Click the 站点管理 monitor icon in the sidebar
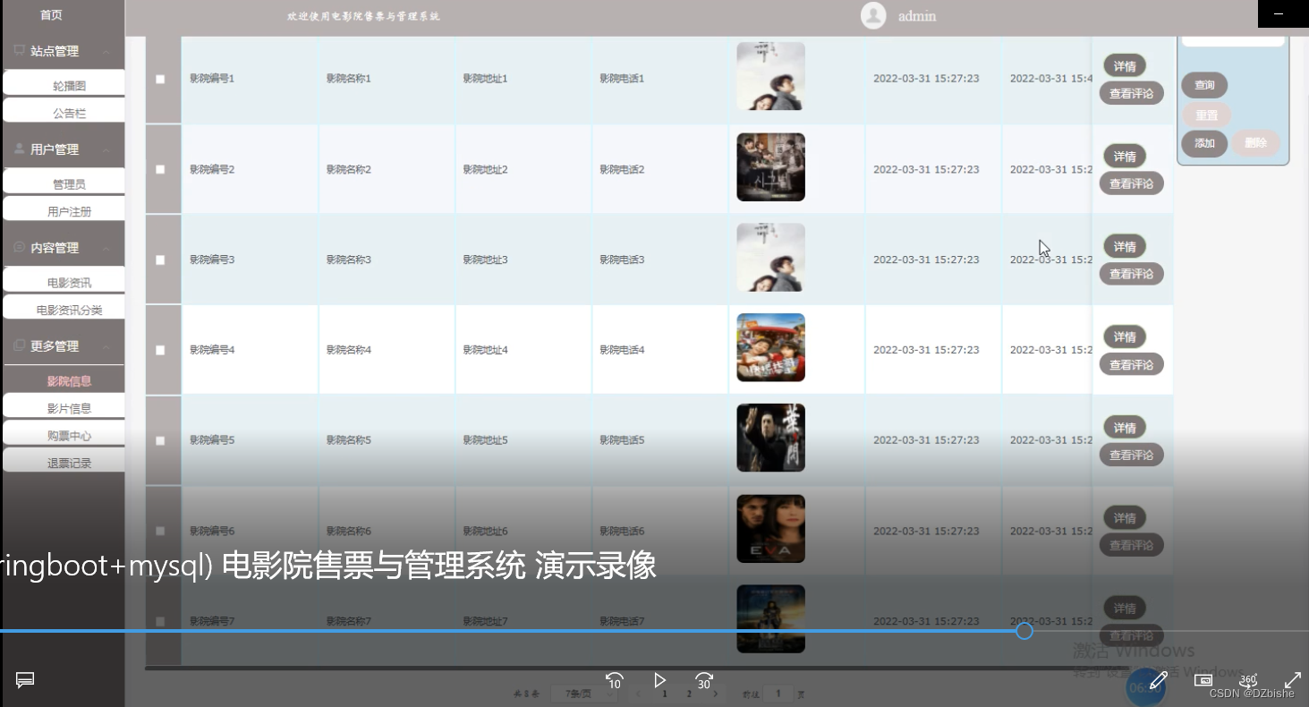Image resolution: width=1309 pixels, height=707 pixels. 19,50
